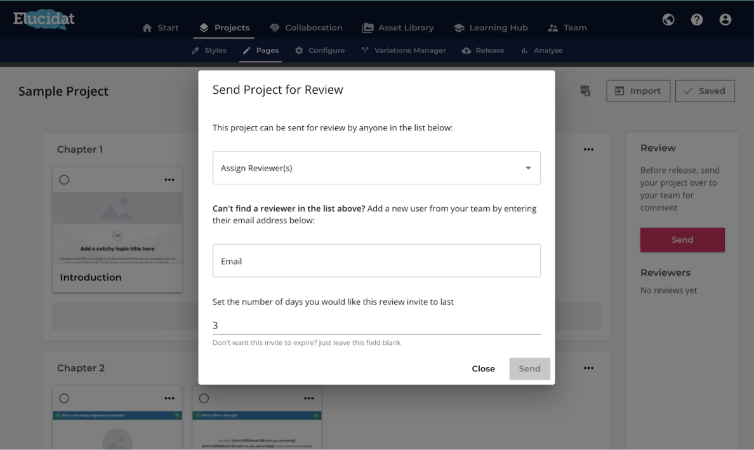754x450 pixels.
Task: Open the Learning Hub tab
Action: click(491, 28)
